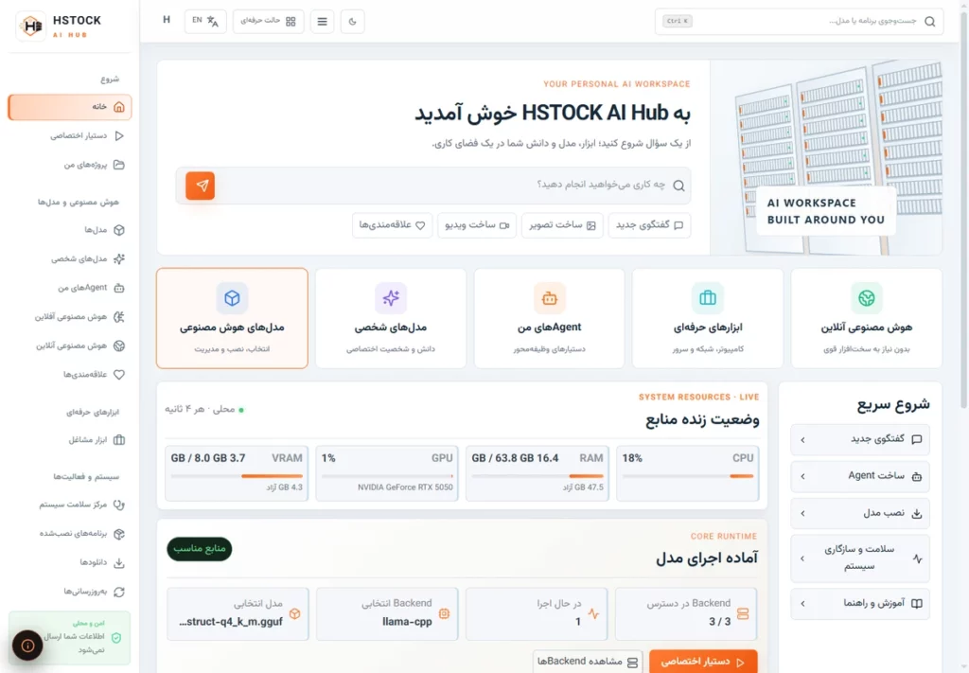This screenshot has width=969, height=673.
Task: Click the مدل انتخابی gguf model tile
Action: click(238, 613)
